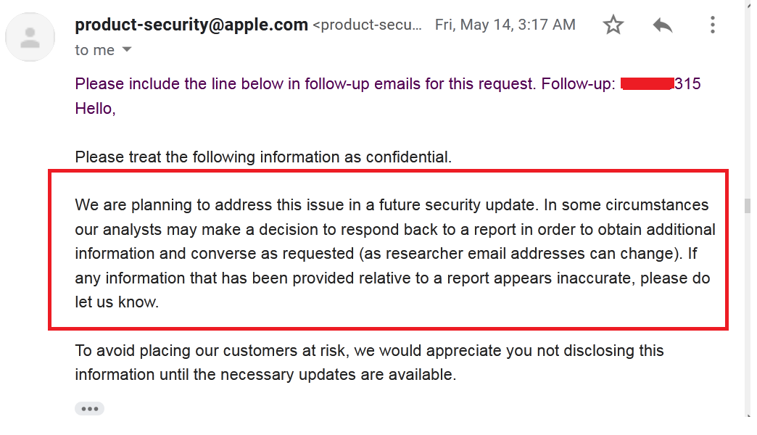Show trimmed content with the ellipsis button

coord(89,408)
